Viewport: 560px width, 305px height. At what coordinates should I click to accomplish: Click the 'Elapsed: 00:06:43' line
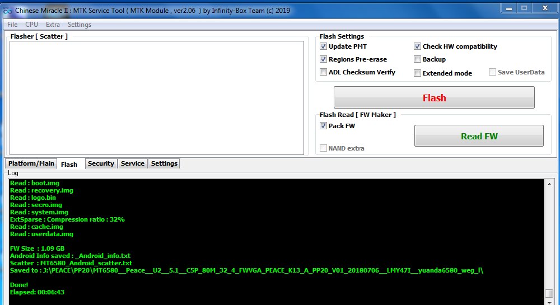click(37, 292)
